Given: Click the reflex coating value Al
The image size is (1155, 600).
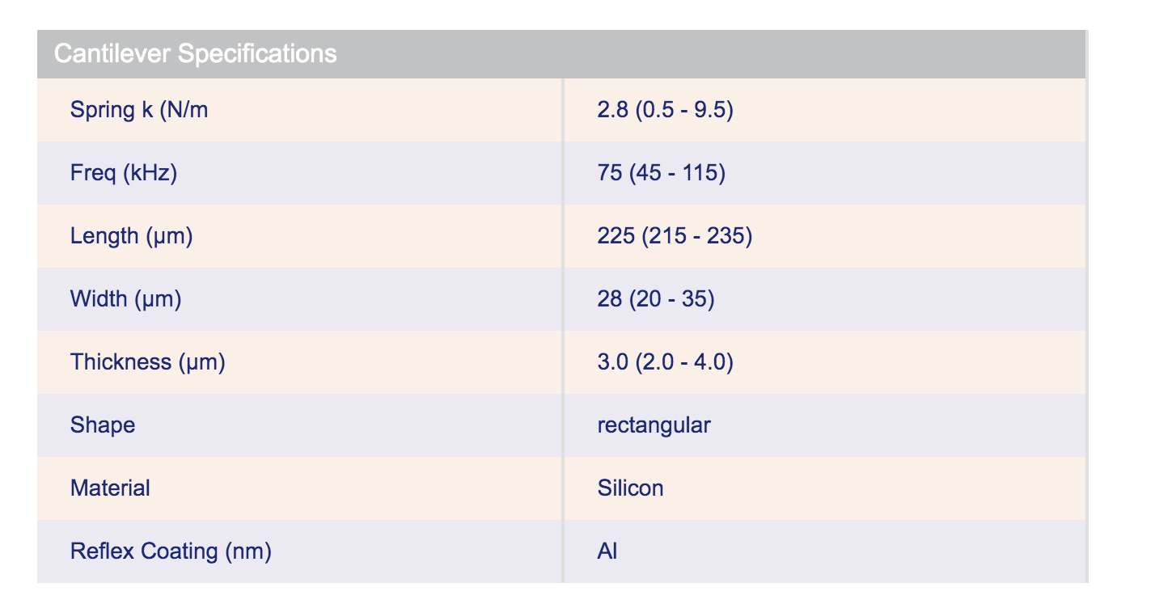Looking at the screenshot, I should (607, 551).
